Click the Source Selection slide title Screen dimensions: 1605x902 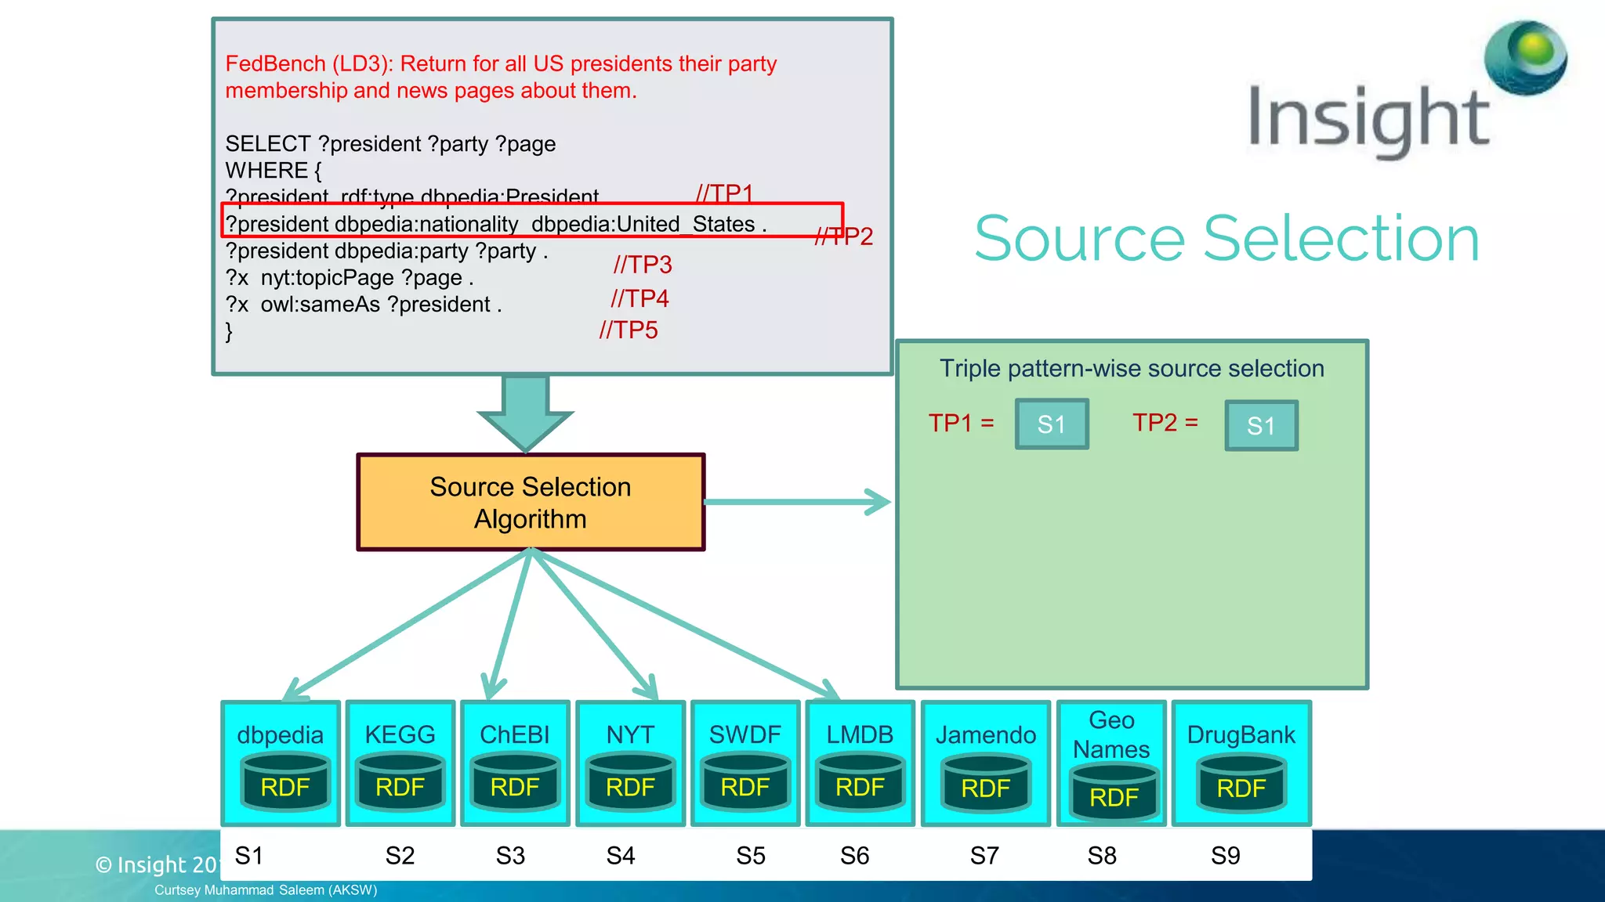(x=1226, y=239)
